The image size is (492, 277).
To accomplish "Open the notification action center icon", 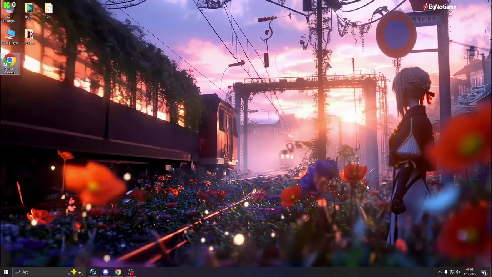I will coord(484,272).
